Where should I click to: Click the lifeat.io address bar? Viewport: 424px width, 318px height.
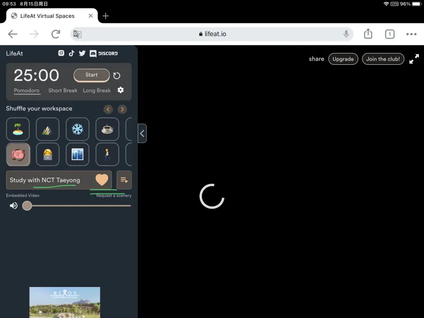[212, 34]
